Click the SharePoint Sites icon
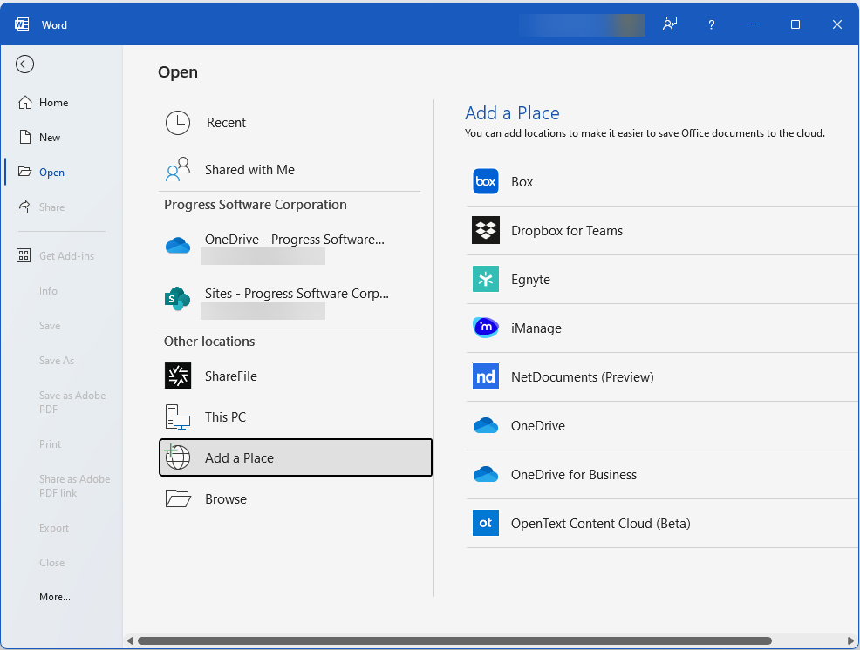This screenshot has width=860, height=650. 178,299
